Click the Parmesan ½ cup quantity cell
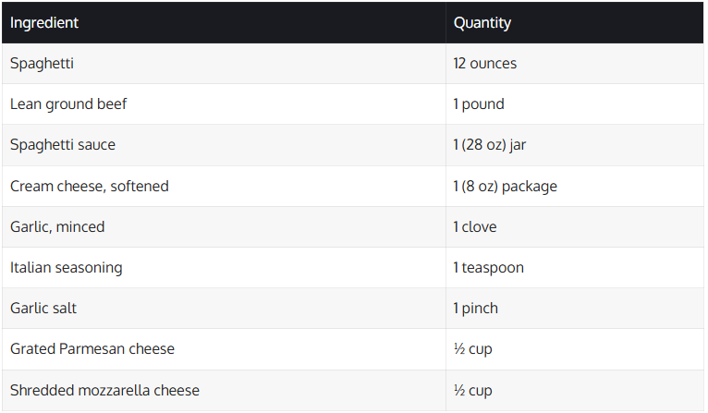This screenshot has width=708, height=413. click(472, 348)
